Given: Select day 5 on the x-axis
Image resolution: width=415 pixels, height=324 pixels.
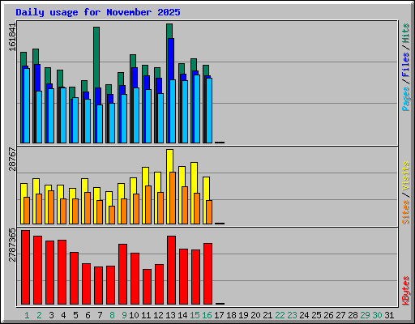Looking at the screenshot, I should [75, 315].
